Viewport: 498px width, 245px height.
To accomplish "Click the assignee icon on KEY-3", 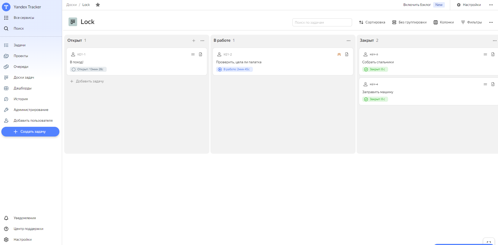I will (x=366, y=54).
